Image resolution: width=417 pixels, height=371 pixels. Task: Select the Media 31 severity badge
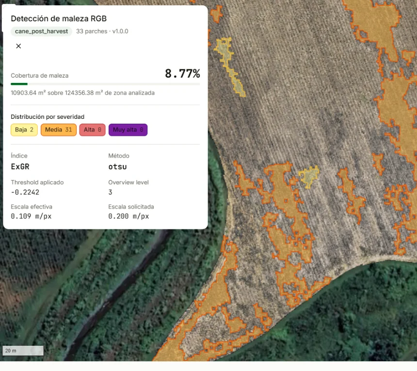click(59, 130)
